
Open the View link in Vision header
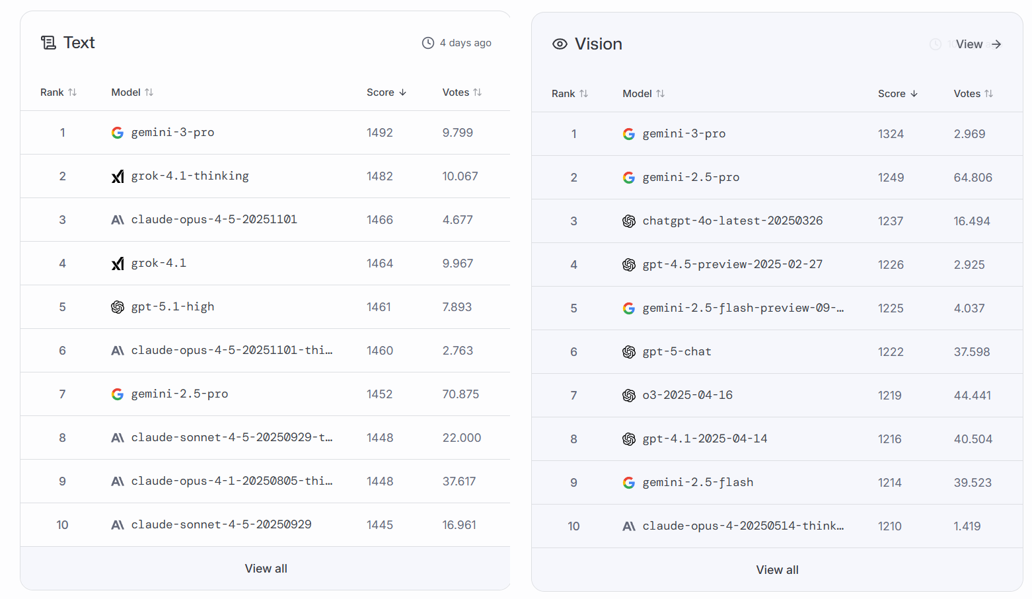coord(969,44)
